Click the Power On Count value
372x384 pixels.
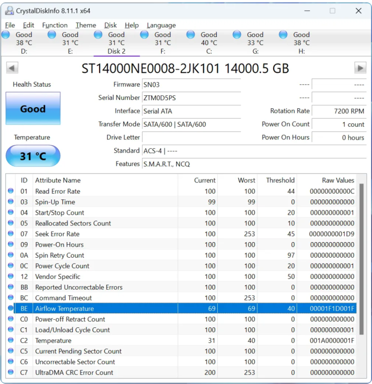tap(339, 124)
